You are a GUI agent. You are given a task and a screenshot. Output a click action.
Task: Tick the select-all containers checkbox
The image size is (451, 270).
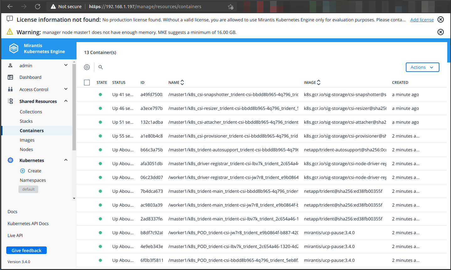pos(87,83)
